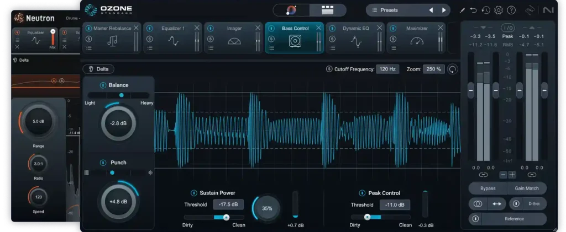The width and height of the screenshot is (566, 232).
Task: Select the Master Rebalance module icon
Action: click(112, 41)
